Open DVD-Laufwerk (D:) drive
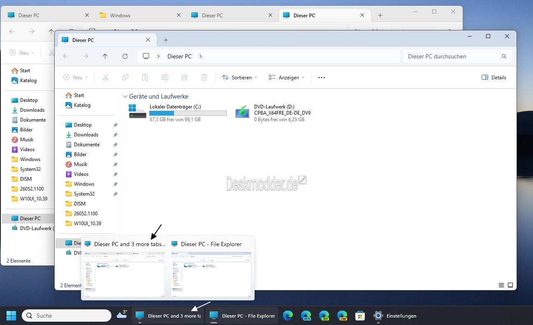533x325 pixels. click(x=273, y=113)
